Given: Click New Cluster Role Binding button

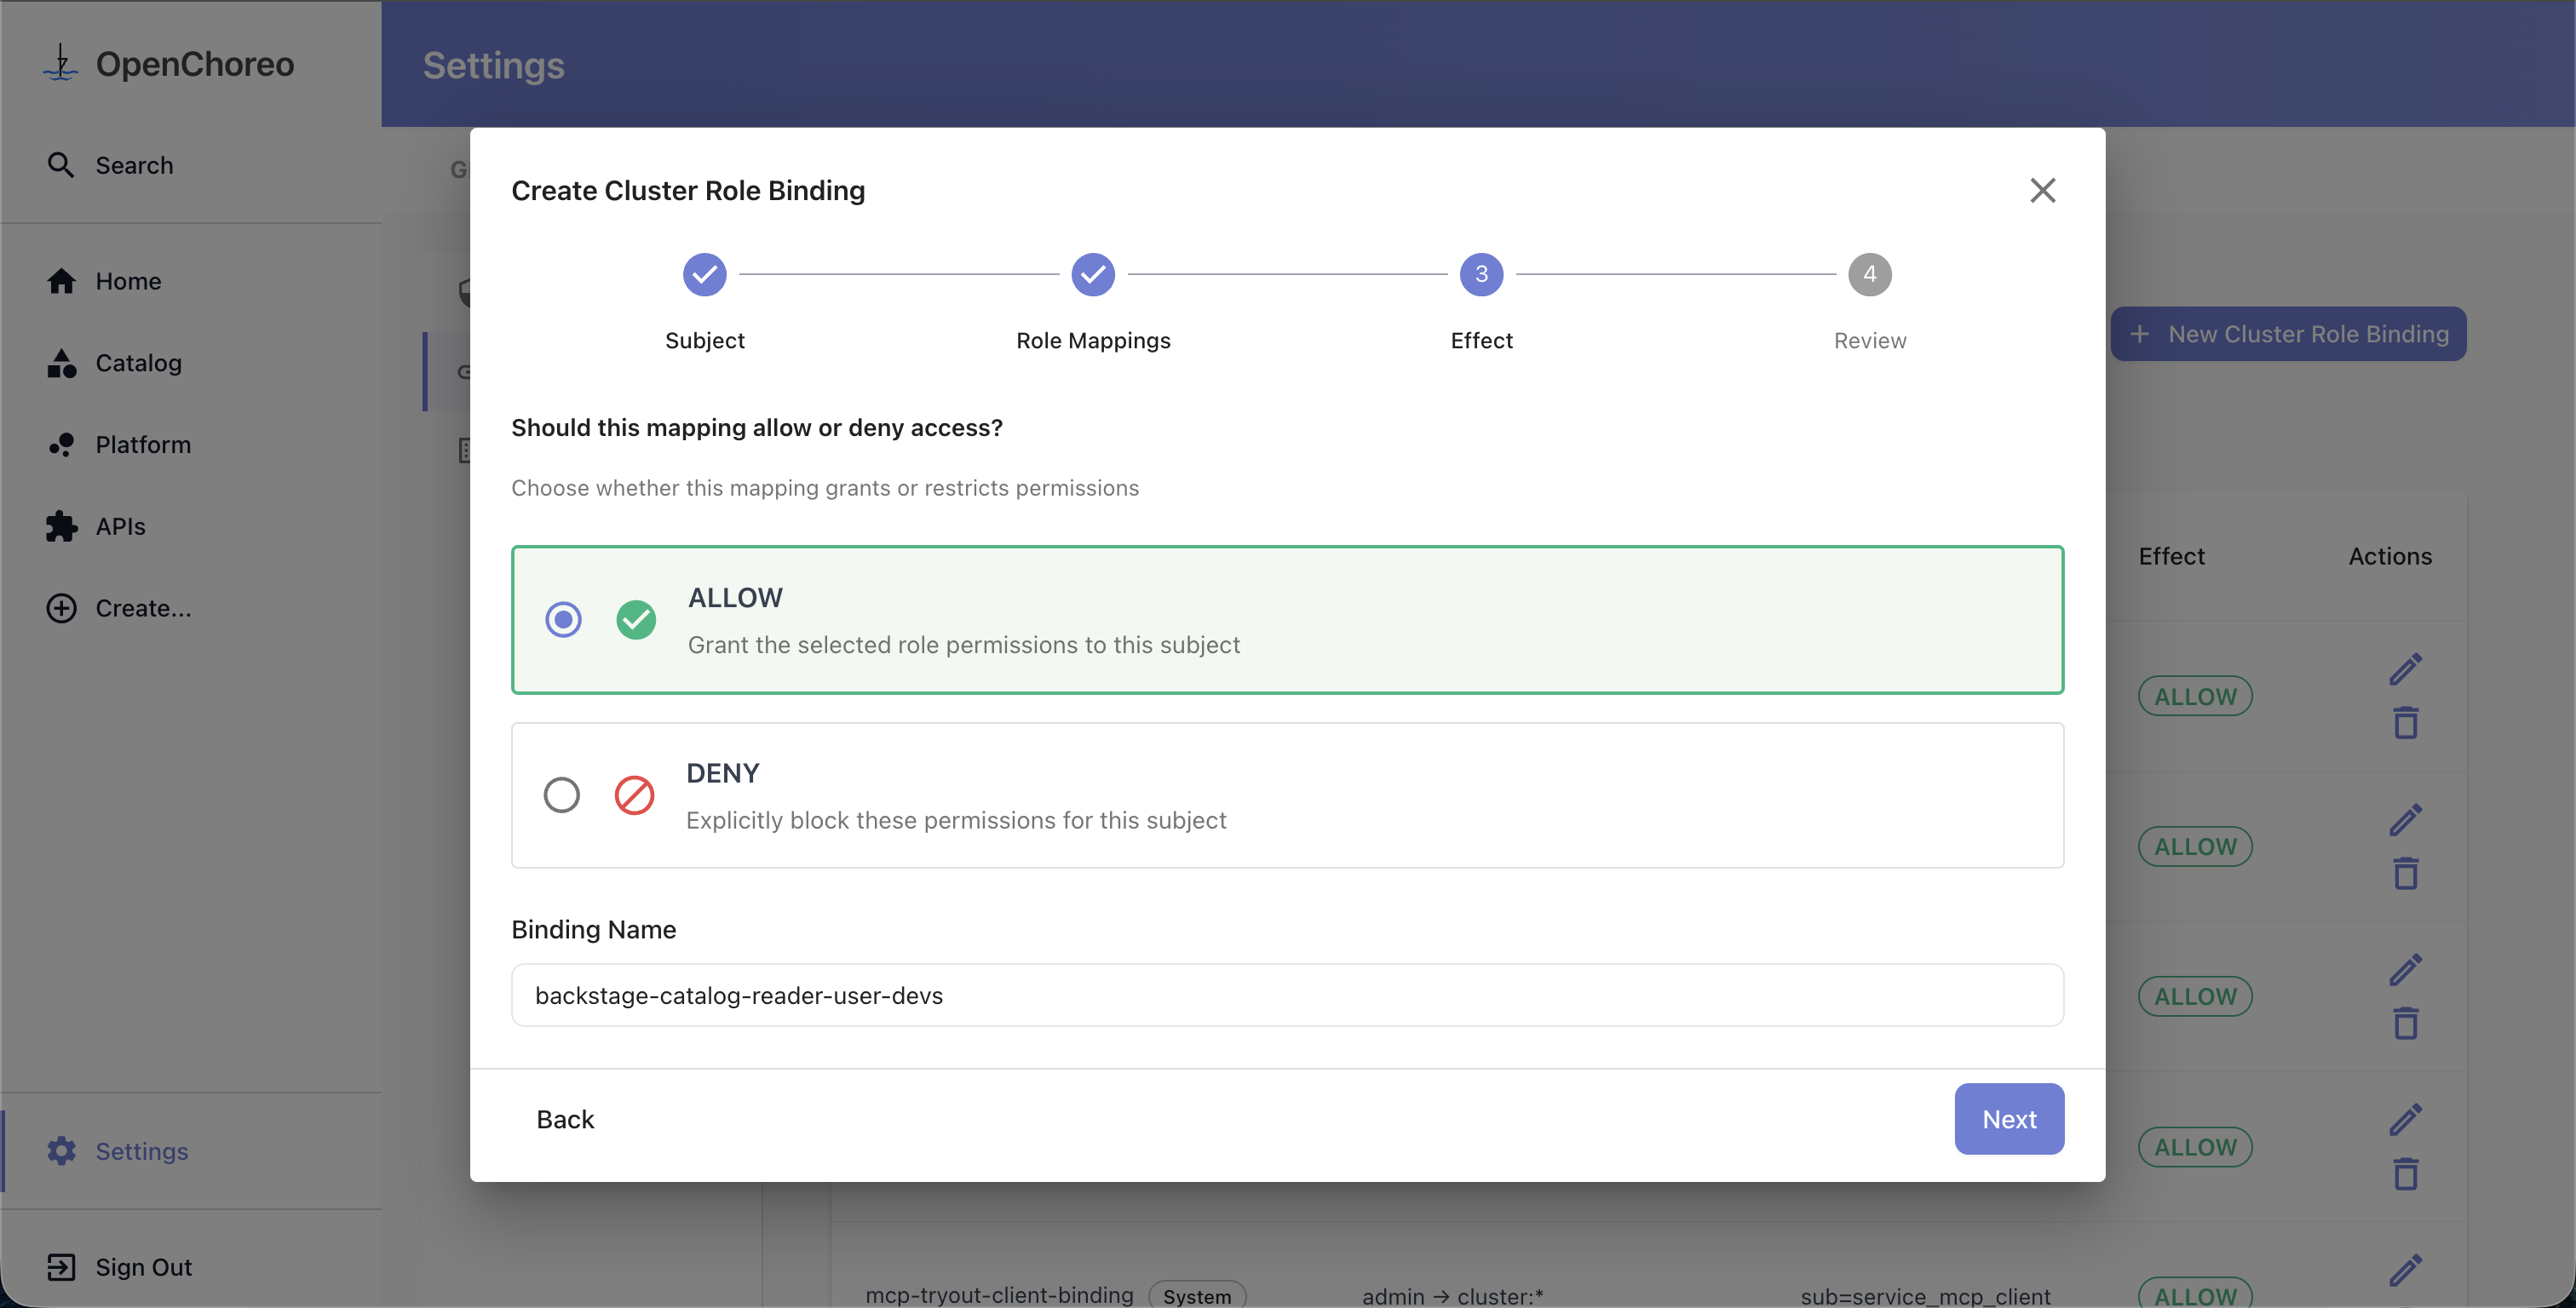Looking at the screenshot, I should tap(2287, 334).
